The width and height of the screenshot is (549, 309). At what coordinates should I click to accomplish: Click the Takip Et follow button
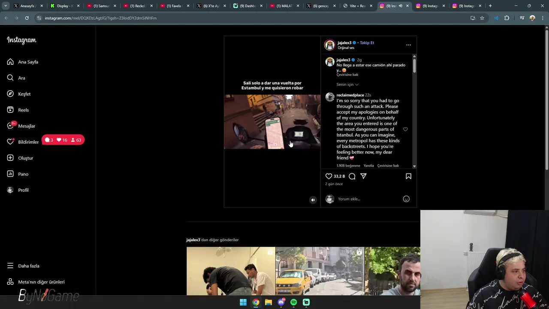pos(367,42)
